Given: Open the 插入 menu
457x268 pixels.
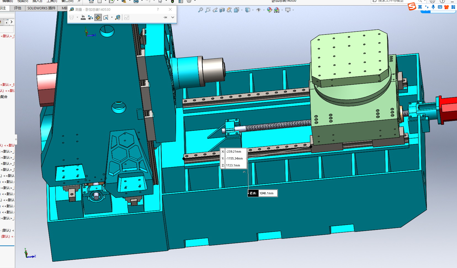Looking at the screenshot, I should (37, 1).
